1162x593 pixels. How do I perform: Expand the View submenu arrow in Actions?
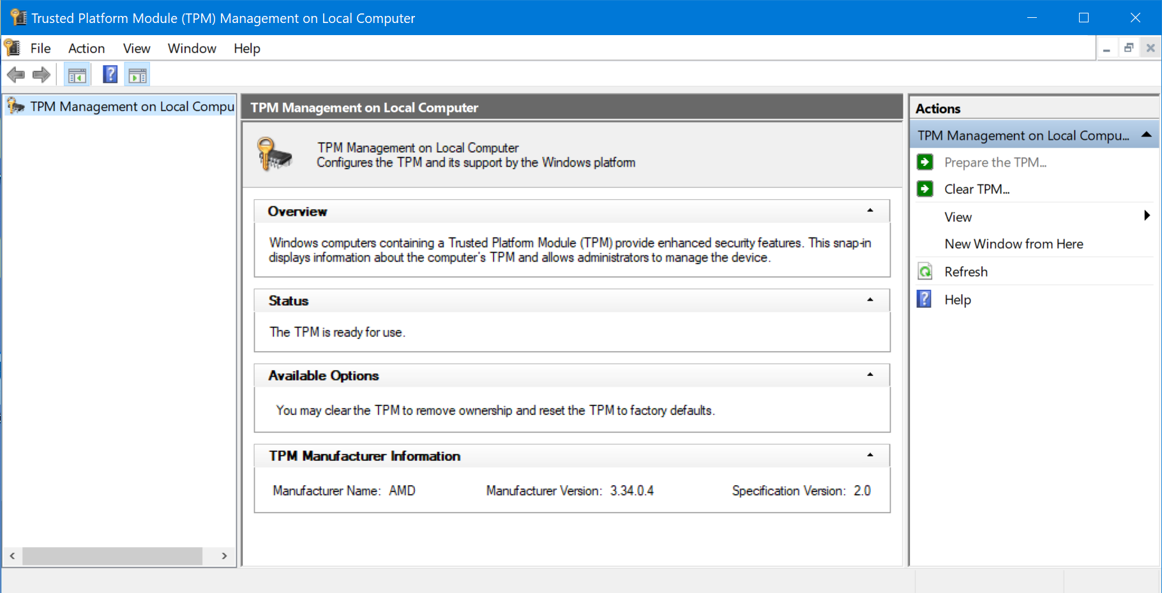point(1147,216)
